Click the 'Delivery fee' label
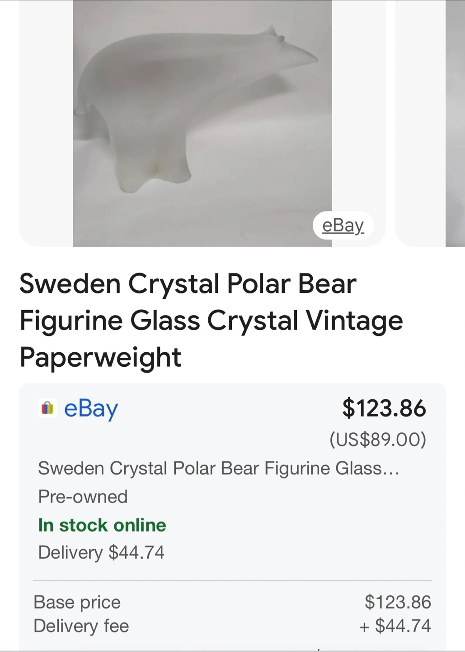The height and width of the screenshot is (652, 465). coord(81,626)
